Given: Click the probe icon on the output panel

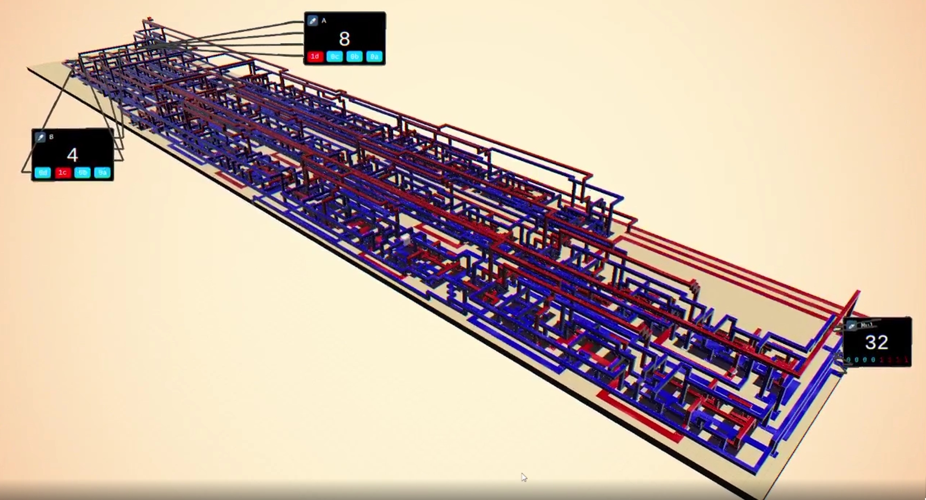Looking at the screenshot, I should tap(851, 326).
